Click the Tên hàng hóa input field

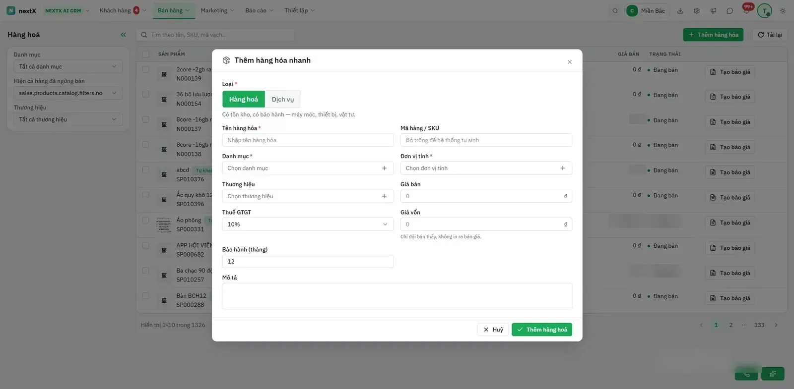pyautogui.click(x=308, y=140)
